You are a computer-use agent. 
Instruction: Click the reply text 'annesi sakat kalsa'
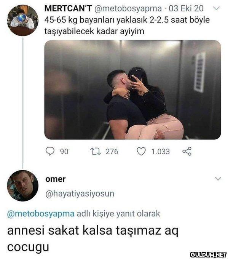60,230
